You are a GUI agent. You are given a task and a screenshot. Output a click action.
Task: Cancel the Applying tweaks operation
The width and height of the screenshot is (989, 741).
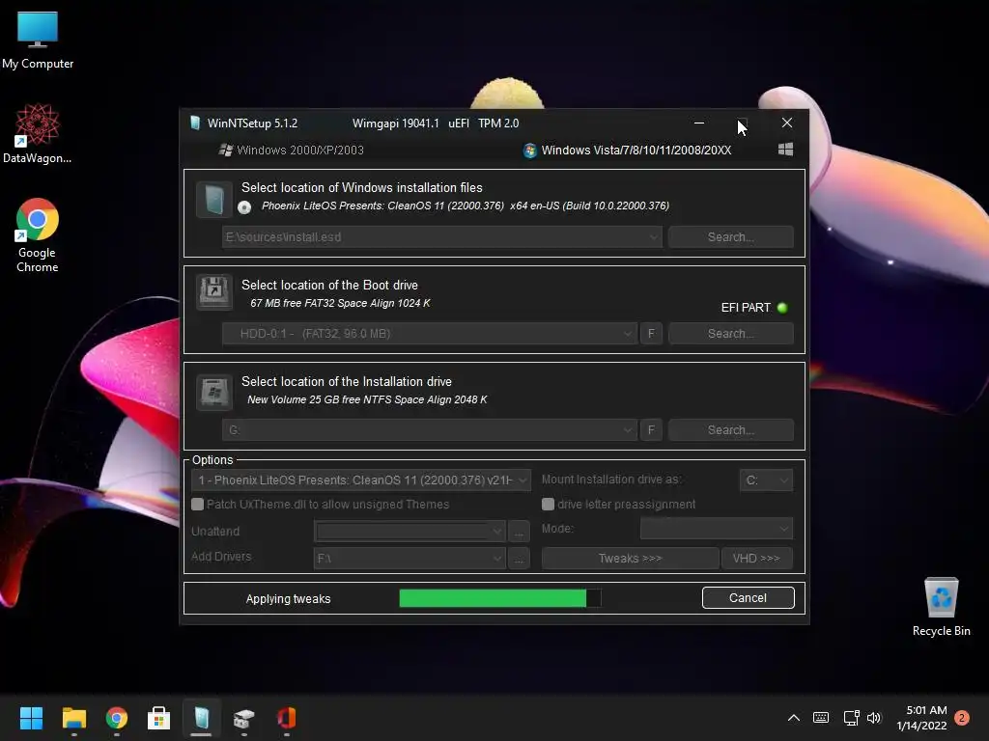coord(749,598)
